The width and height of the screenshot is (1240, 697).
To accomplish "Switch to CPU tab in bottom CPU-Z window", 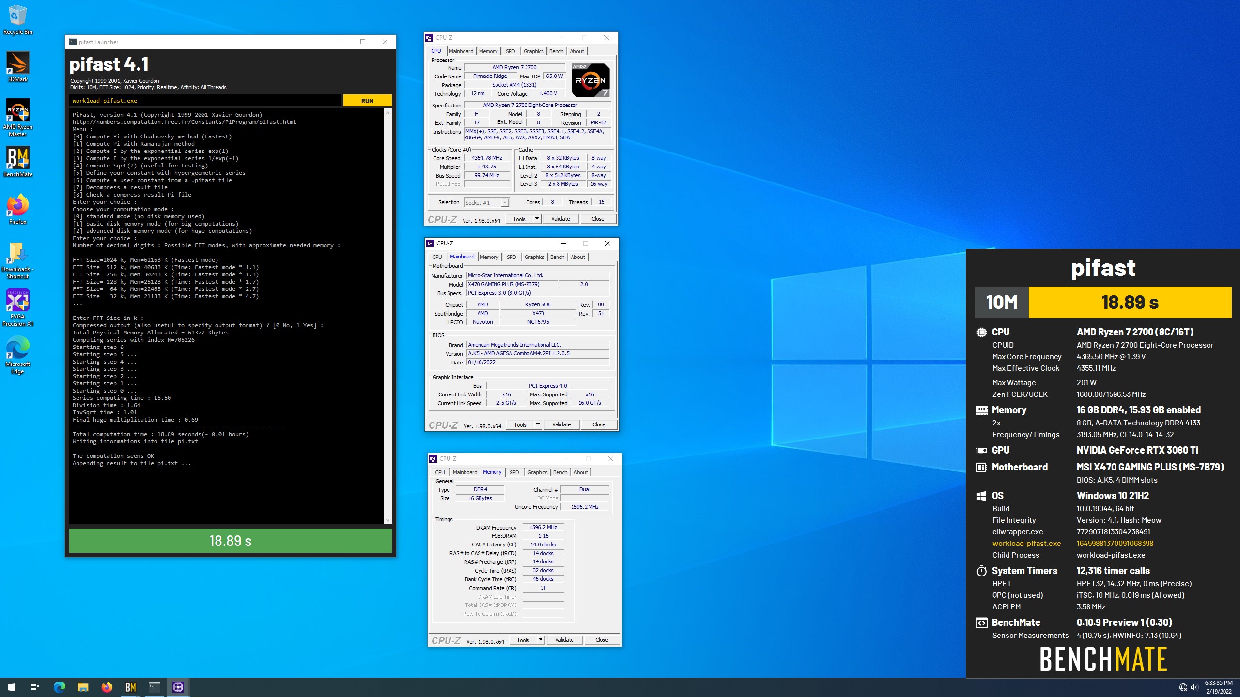I will [x=440, y=472].
